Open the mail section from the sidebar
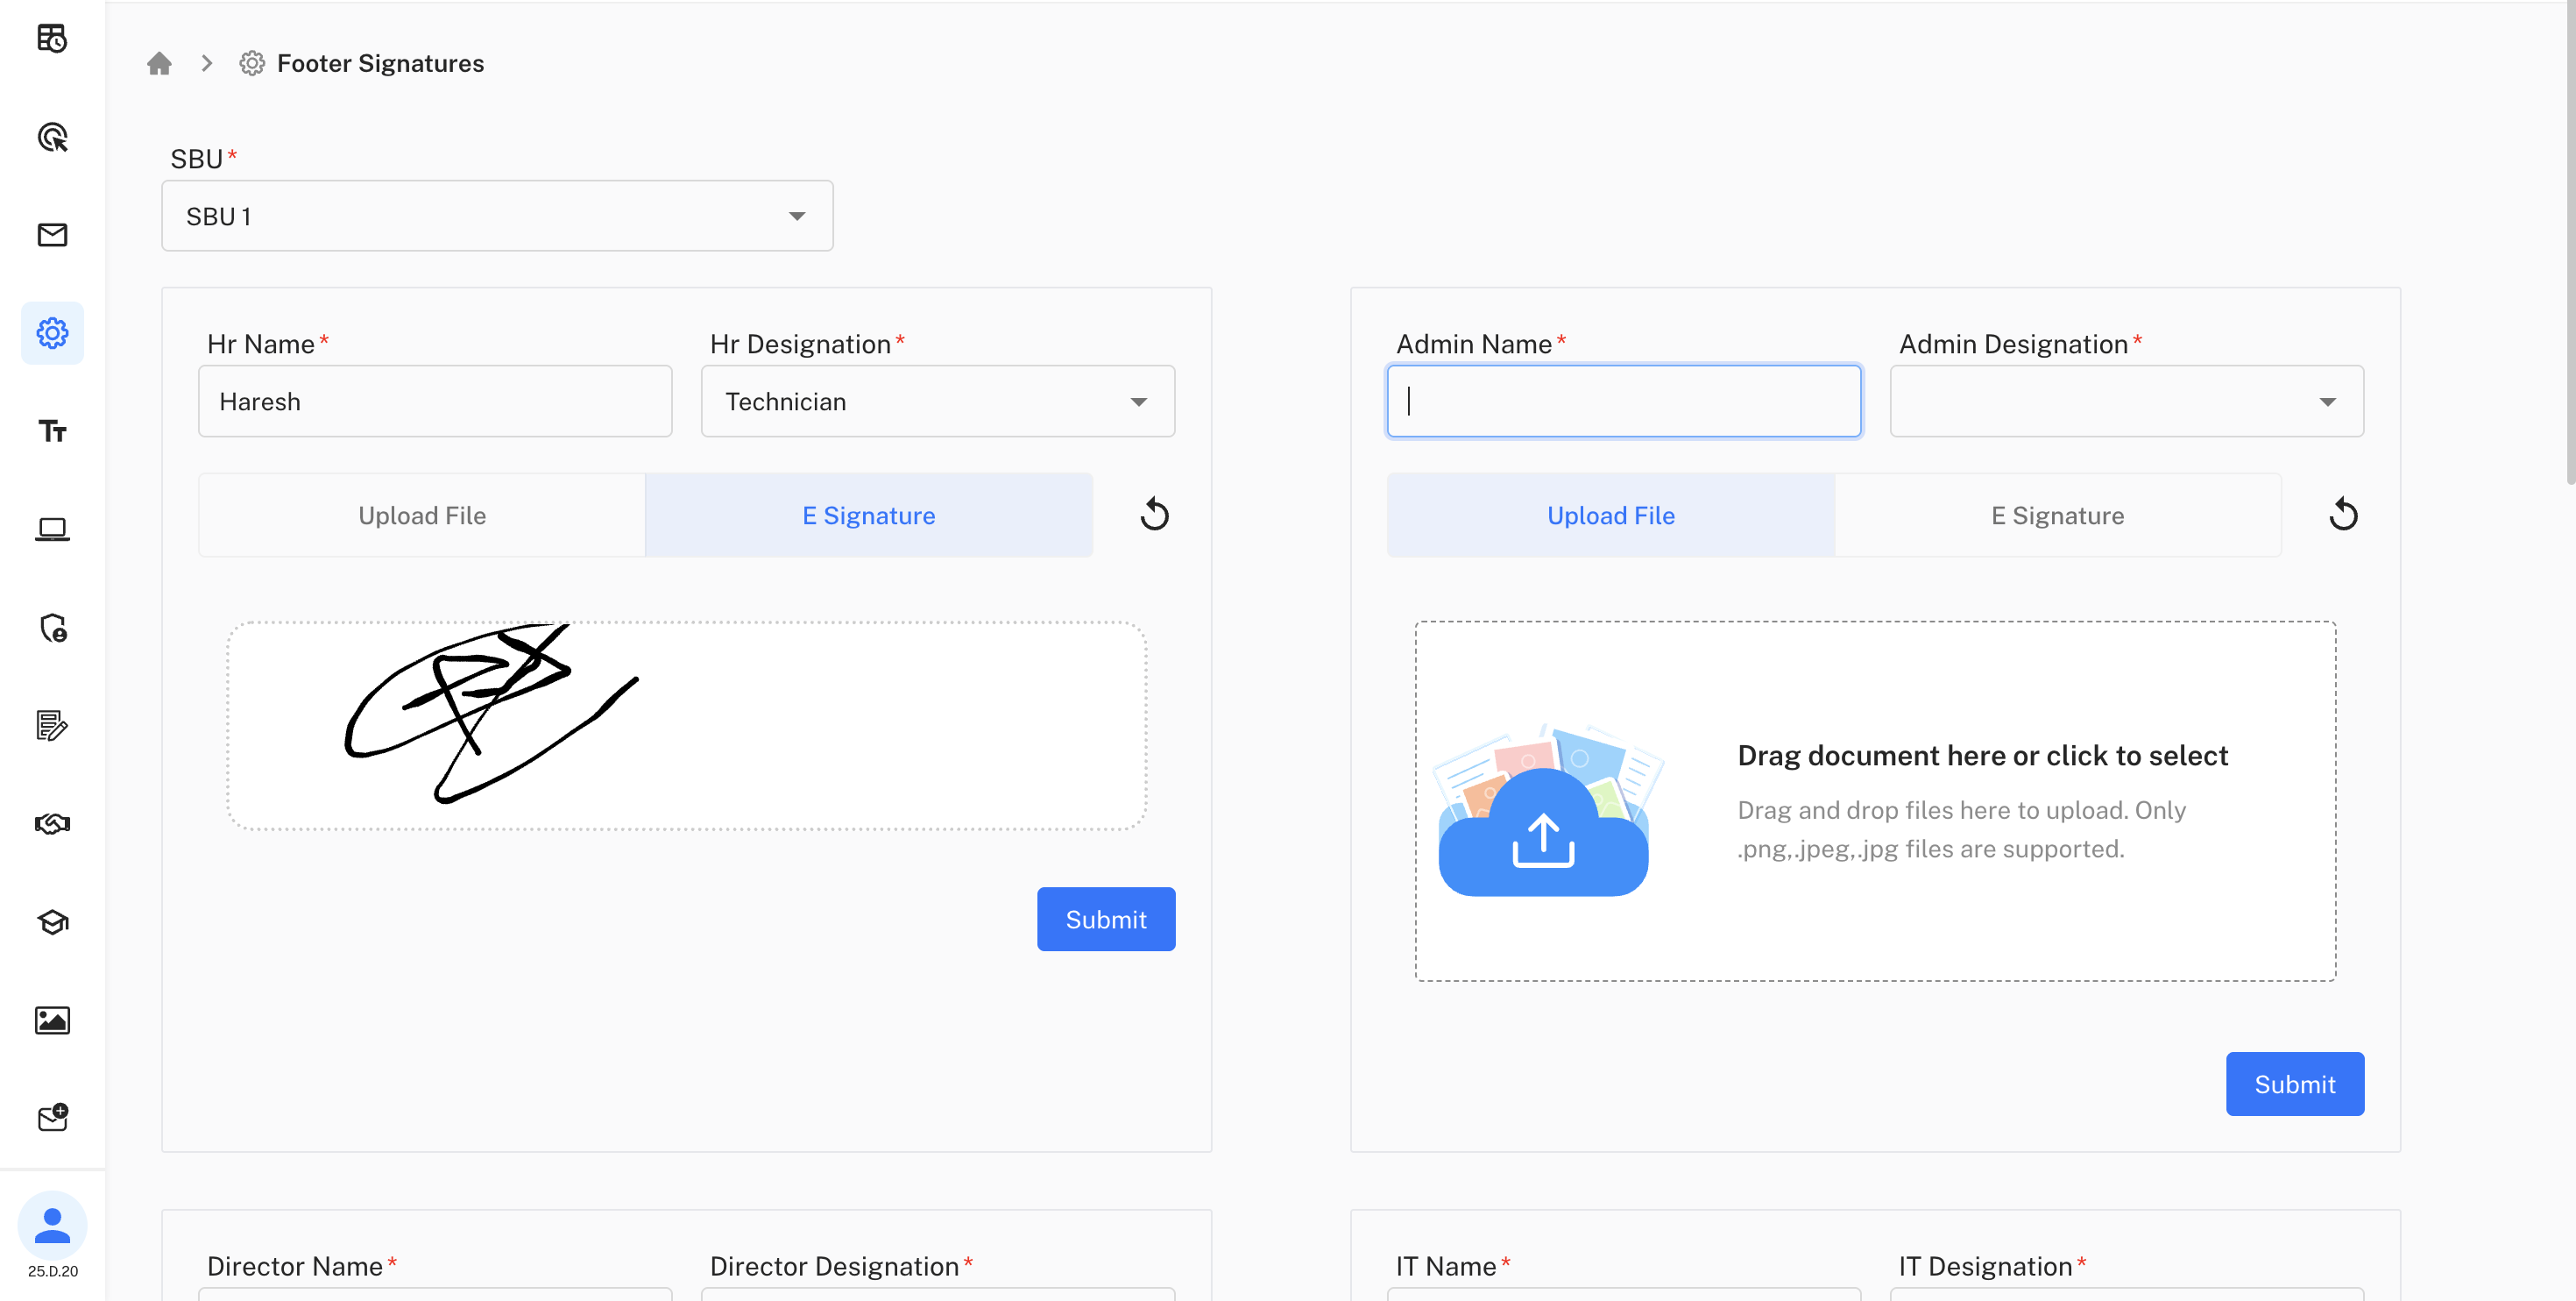2576x1301 pixels. point(52,234)
